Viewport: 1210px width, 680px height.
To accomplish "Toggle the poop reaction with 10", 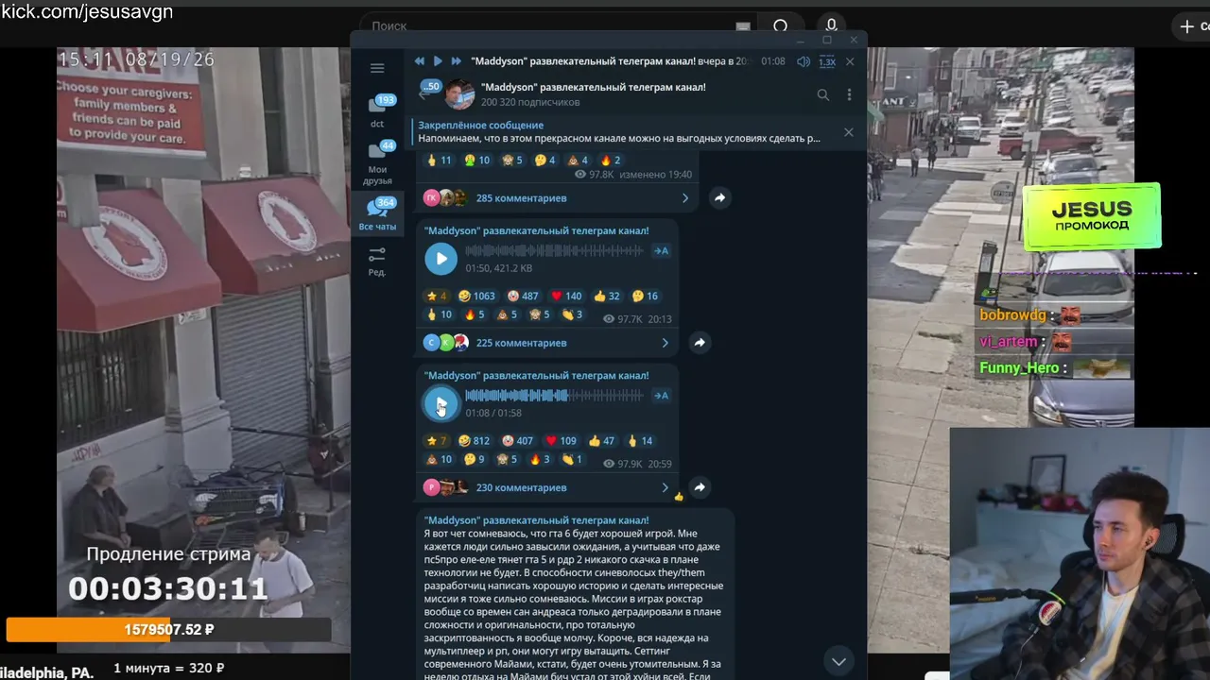I will [x=440, y=459].
